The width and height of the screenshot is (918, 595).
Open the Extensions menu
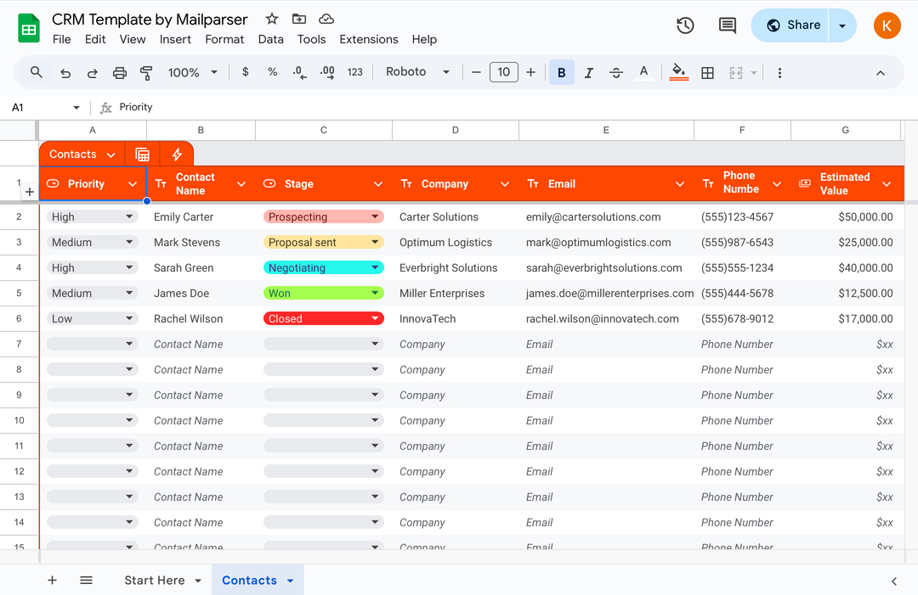pyautogui.click(x=369, y=39)
